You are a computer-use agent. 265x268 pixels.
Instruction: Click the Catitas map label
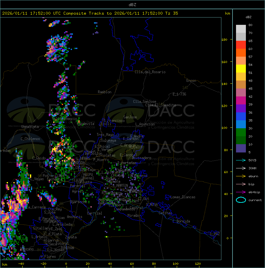click(165, 213)
